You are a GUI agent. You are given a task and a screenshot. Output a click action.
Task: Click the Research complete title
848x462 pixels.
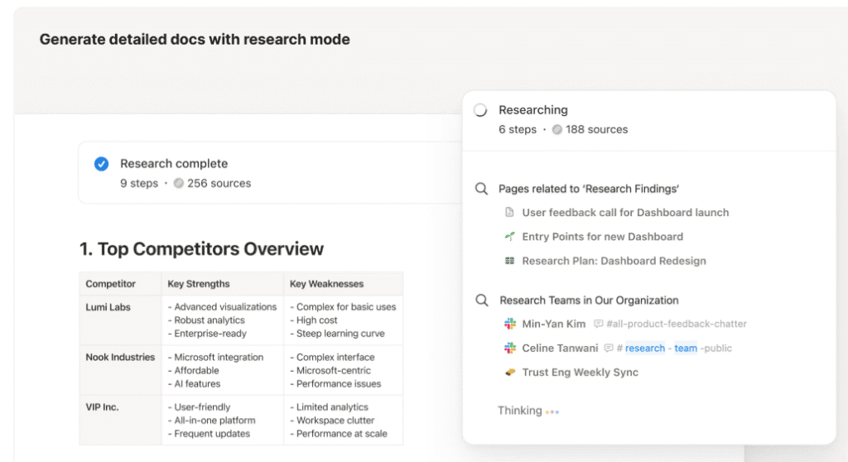pos(174,163)
